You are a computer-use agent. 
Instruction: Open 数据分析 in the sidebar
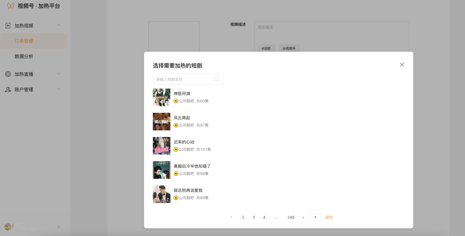coord(24,56)
